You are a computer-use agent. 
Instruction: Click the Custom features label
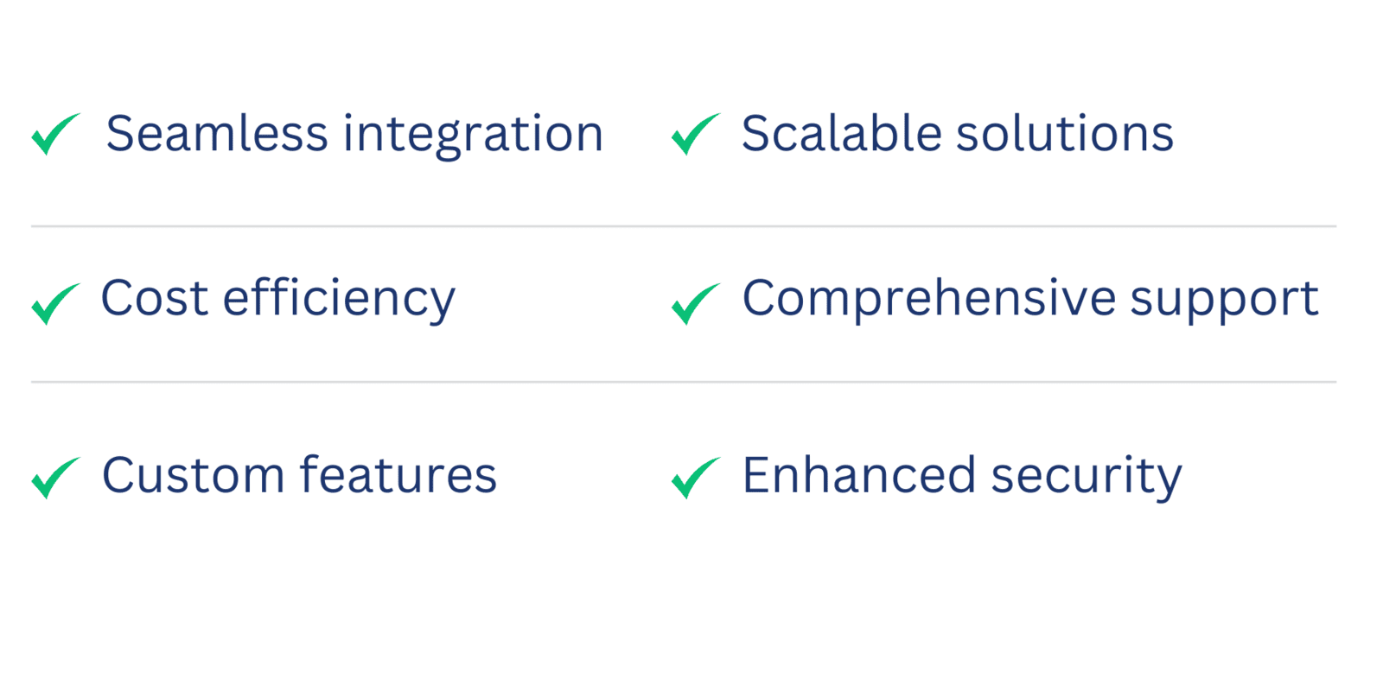(x=299, y=476)
